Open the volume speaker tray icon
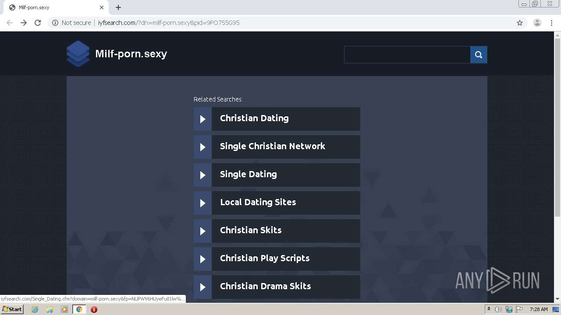The width and height of the screenshot is (561, 315). click(498, 309)
